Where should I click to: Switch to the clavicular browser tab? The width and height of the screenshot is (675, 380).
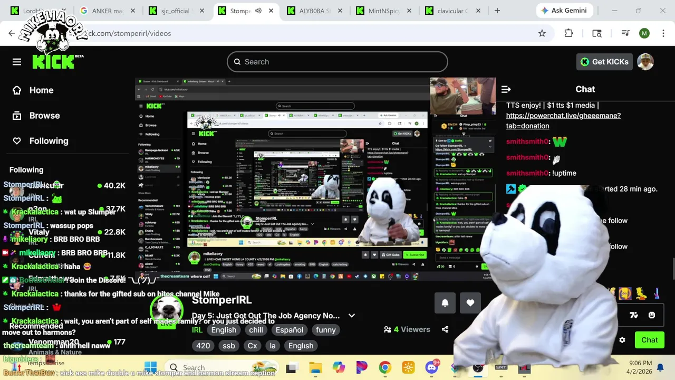point(454,11)
